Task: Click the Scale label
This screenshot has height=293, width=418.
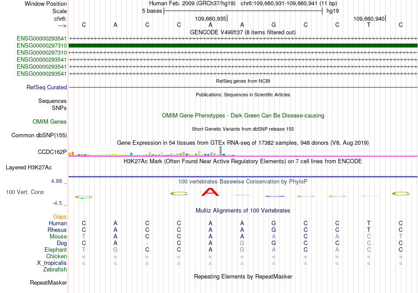Action: tap(60, 11)
